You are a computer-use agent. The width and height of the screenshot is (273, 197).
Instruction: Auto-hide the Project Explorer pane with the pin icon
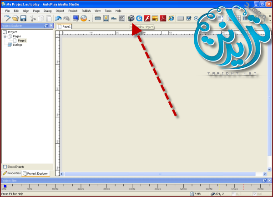click(x=46, y=25)
